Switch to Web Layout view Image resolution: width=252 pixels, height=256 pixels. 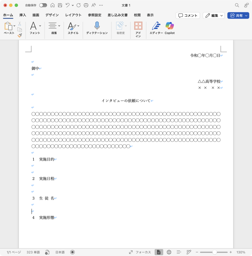pos(169,252)
